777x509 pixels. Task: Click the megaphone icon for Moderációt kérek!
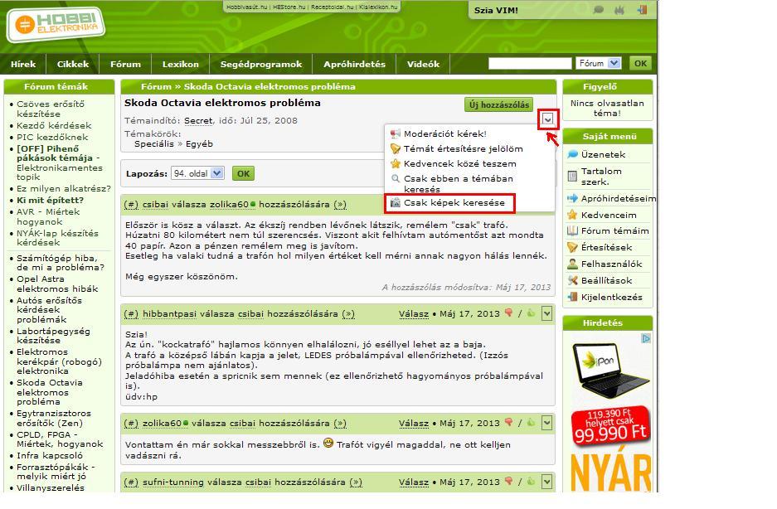(x=395, y=133)
